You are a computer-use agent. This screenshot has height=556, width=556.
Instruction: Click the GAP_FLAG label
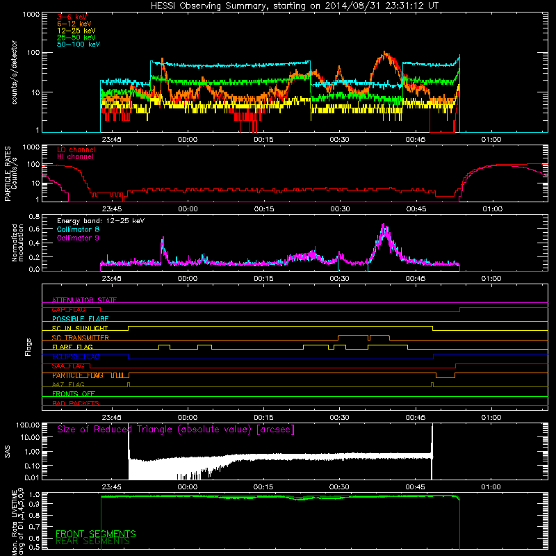(x=68, y=309)
